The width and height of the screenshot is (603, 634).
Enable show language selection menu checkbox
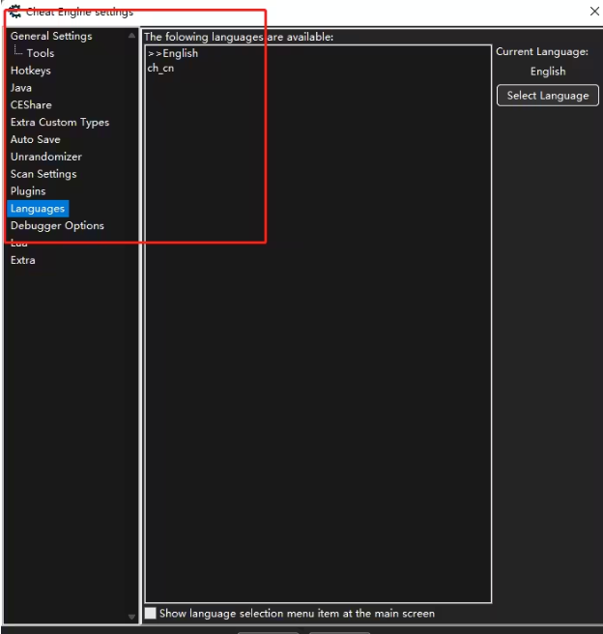pos(151,613)
